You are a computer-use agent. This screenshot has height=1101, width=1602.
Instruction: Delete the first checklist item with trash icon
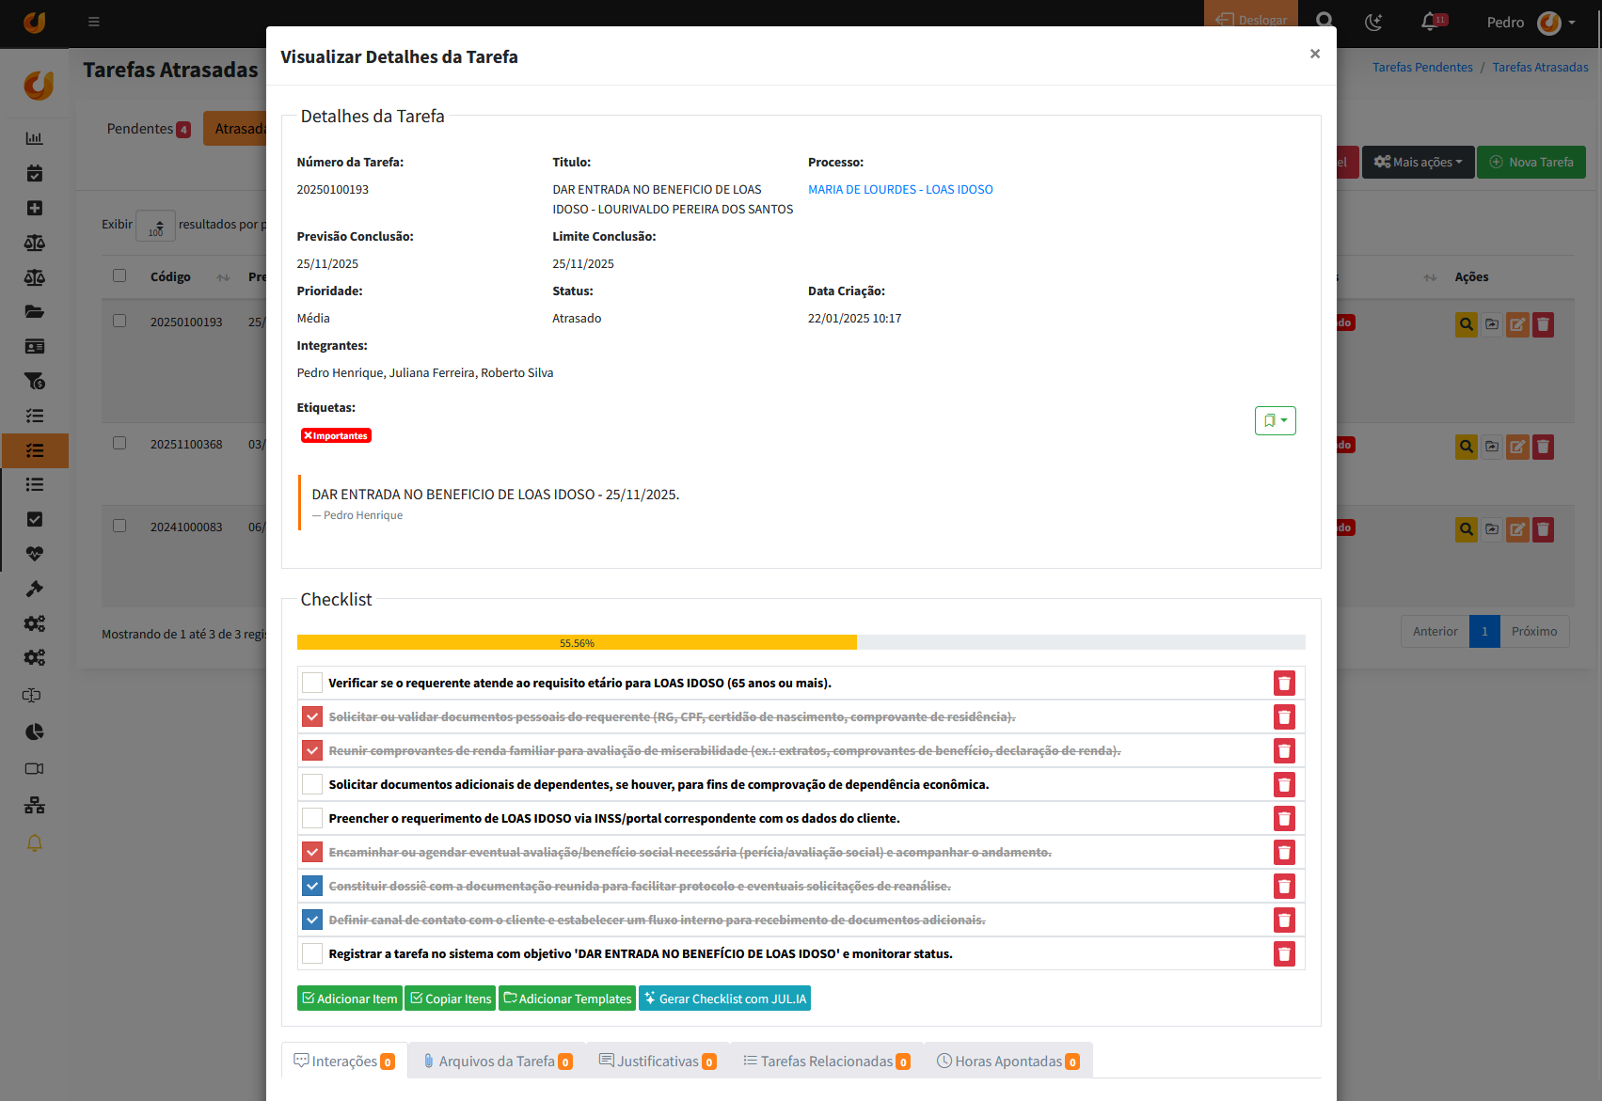click(1284, 684)
